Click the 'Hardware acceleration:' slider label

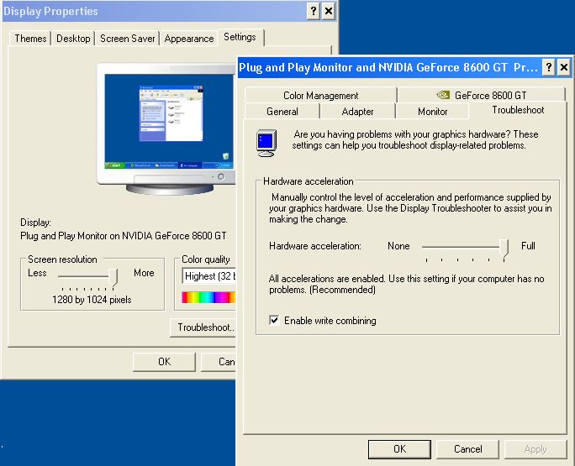315,246
